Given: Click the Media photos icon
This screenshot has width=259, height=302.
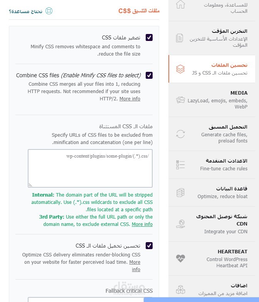Looking at the screenshot, I should point(180,100).
